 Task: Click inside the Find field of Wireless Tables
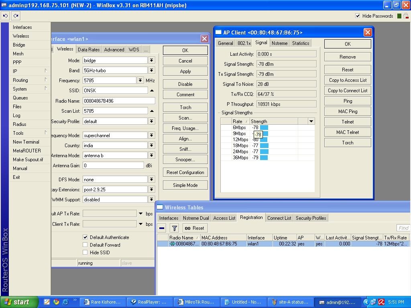[x=403, y=228]
